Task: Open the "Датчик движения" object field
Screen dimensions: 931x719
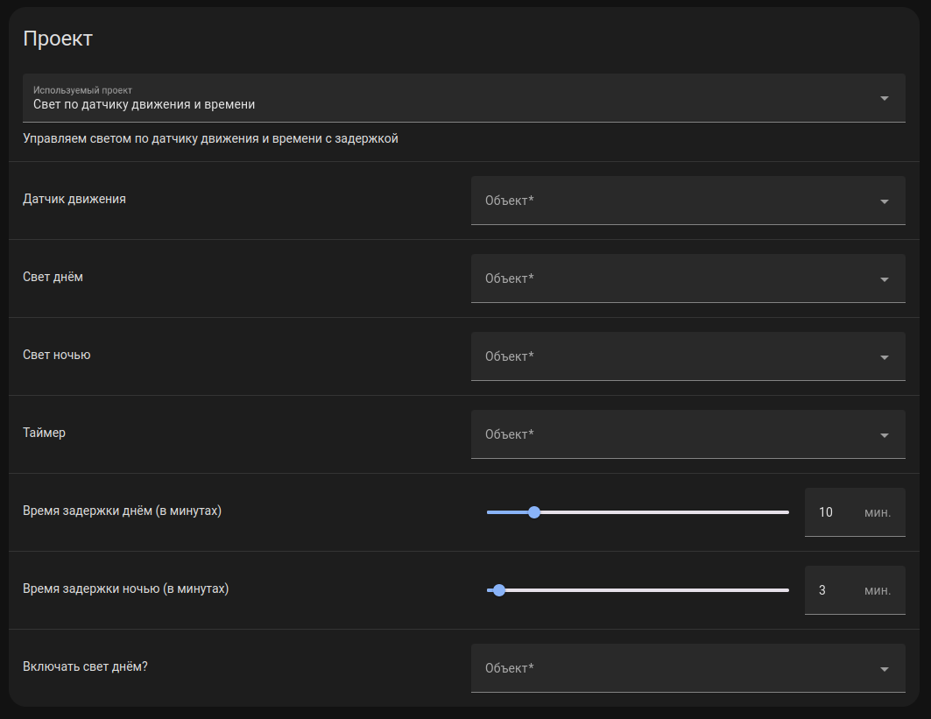Action: tap(674, 201)
